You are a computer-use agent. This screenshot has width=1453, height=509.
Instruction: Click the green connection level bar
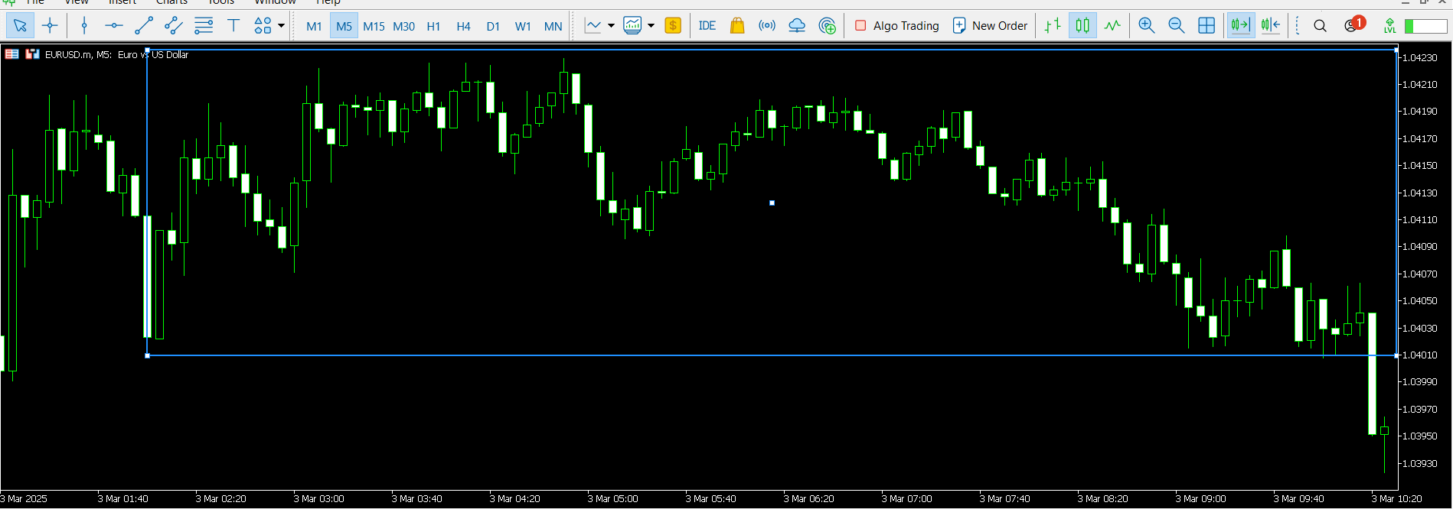click(x=1425, y=26)
